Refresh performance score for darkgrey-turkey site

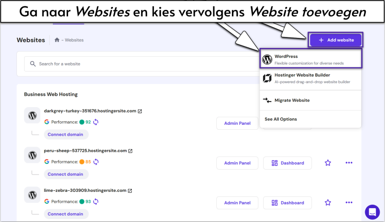pyautogui.click(x=96, y=122)
